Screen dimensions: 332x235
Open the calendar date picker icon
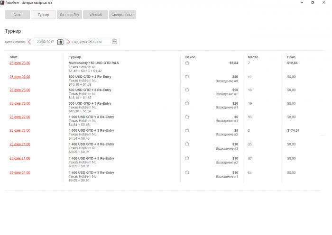pos(60,42)
